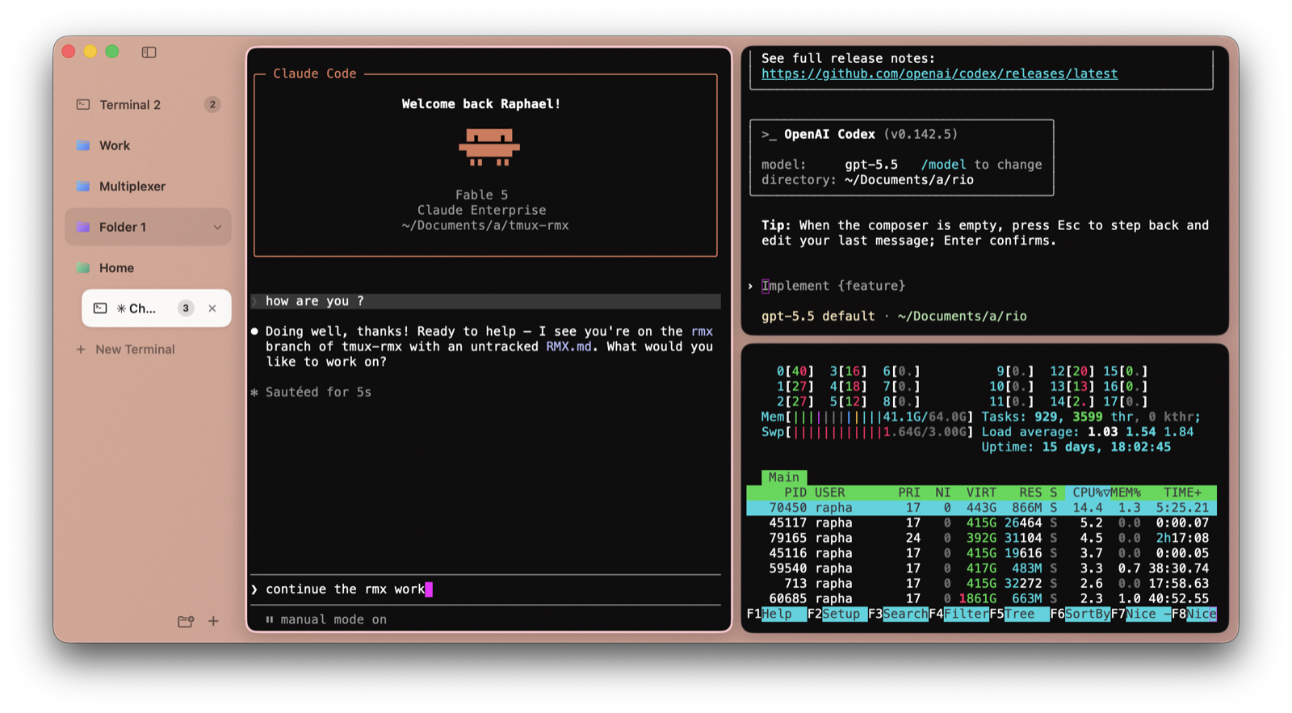Toggle the sidebar panel icon
The height and width of the screenshot is (713, 1292).
pyautogui.click(x=149, y=52)
